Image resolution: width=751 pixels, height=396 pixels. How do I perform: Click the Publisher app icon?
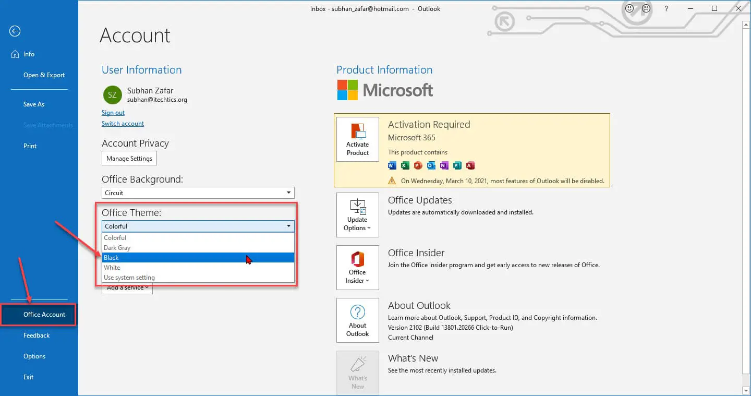pos(457,166)
